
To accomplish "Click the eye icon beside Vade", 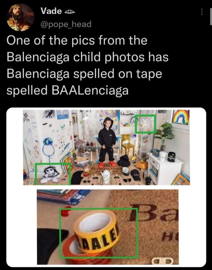I will click(x=69, y=11).
